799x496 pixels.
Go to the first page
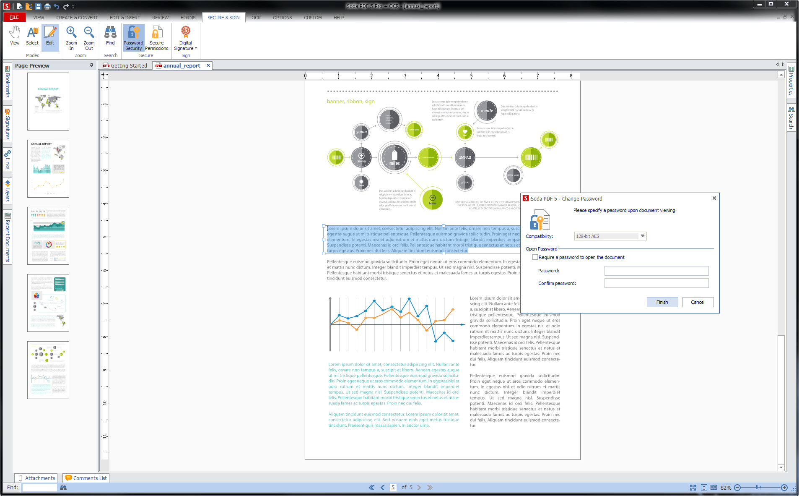pos(371,488)
